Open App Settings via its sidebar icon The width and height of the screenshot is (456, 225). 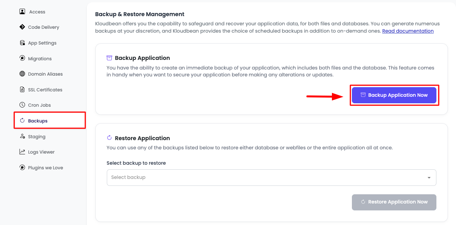coord(22,43)
